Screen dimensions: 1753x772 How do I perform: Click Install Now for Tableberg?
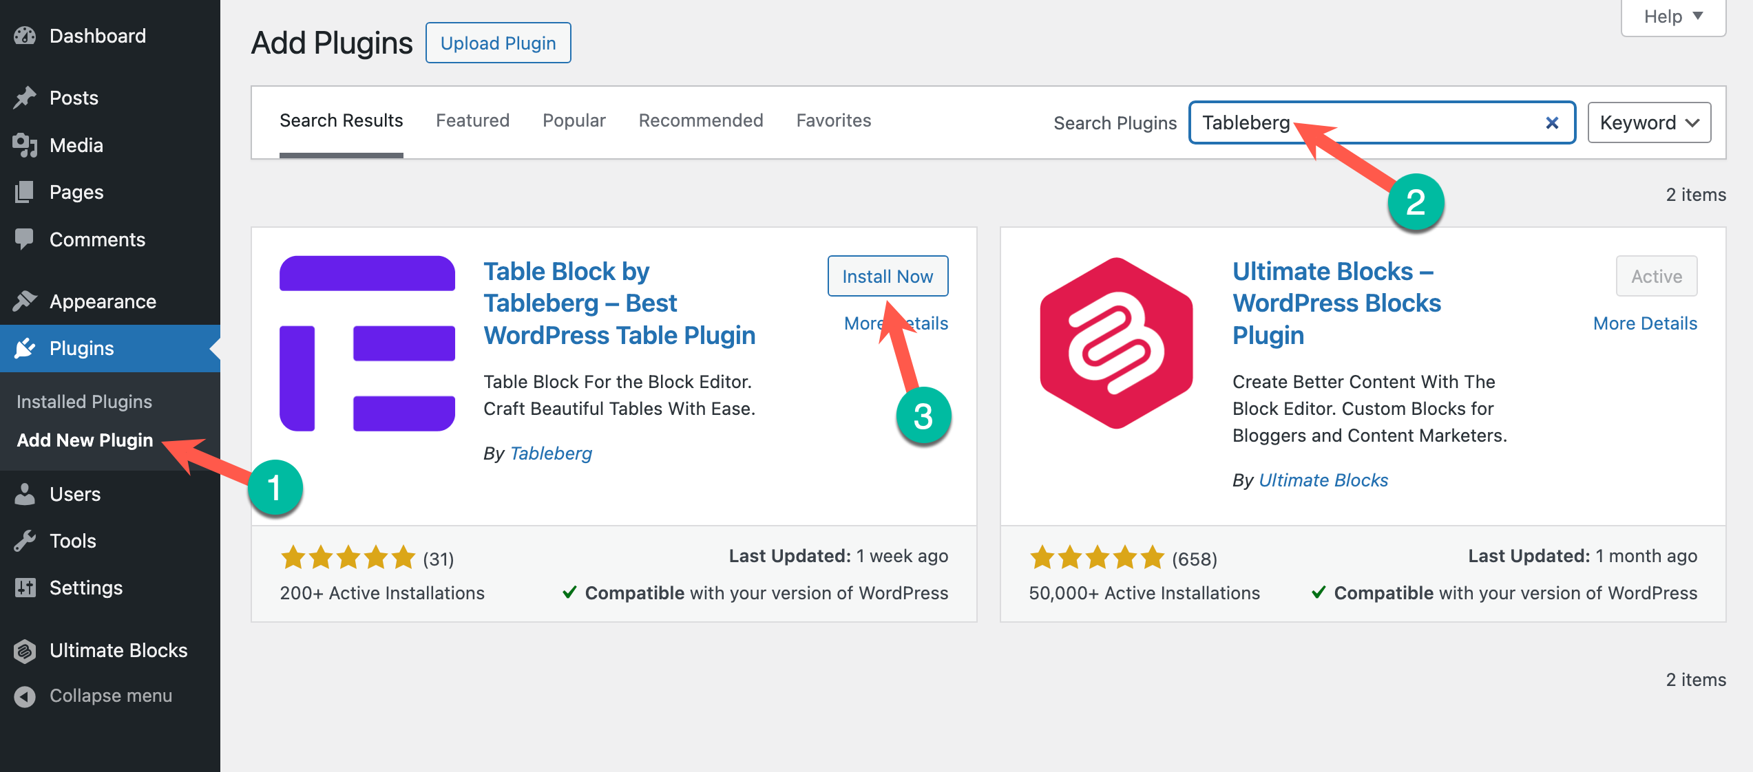888,276
